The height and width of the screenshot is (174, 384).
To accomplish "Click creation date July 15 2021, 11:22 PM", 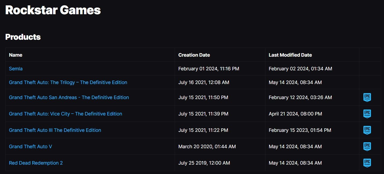I will point(203,130).
